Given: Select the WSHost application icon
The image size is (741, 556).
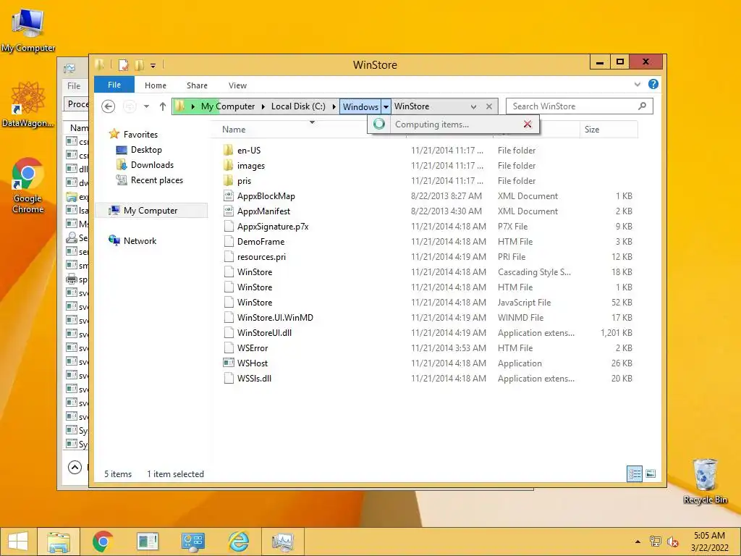Looking at the screenshot, I should click(x=228, y=363).
